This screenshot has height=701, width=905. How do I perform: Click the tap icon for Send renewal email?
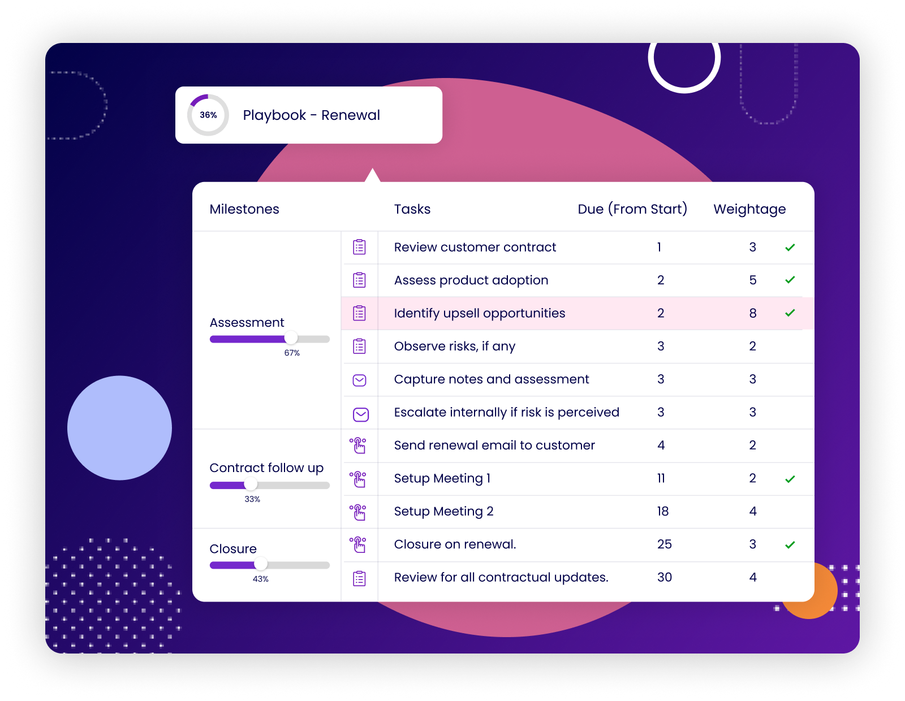click(359, 445)
